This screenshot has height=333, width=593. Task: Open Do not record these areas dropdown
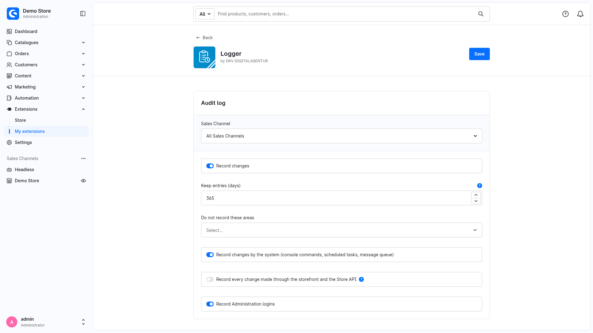[342, 230]
